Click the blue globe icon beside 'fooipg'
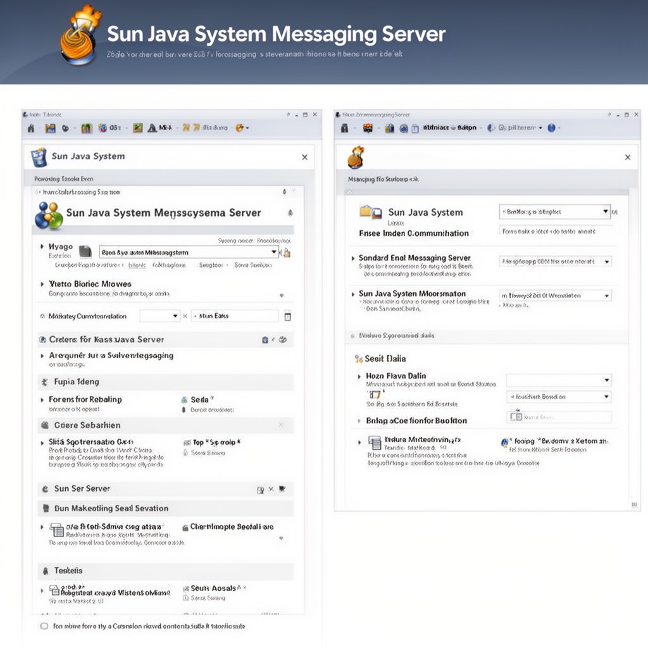The height and width of the screenshot is (648, 648). pyautogui.click(x=504, y=442)
